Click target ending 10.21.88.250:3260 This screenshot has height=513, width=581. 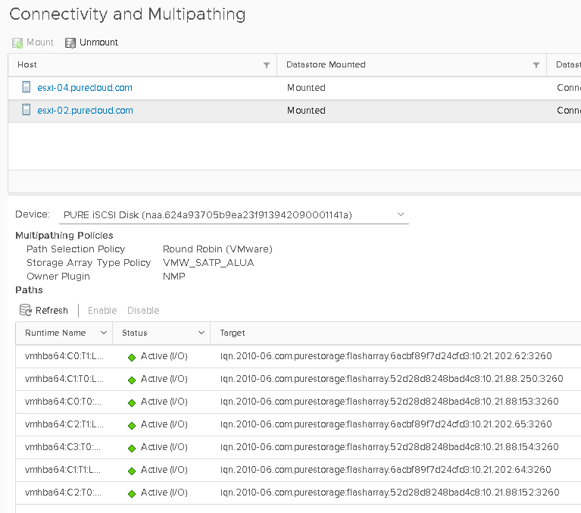coord(392,379)
